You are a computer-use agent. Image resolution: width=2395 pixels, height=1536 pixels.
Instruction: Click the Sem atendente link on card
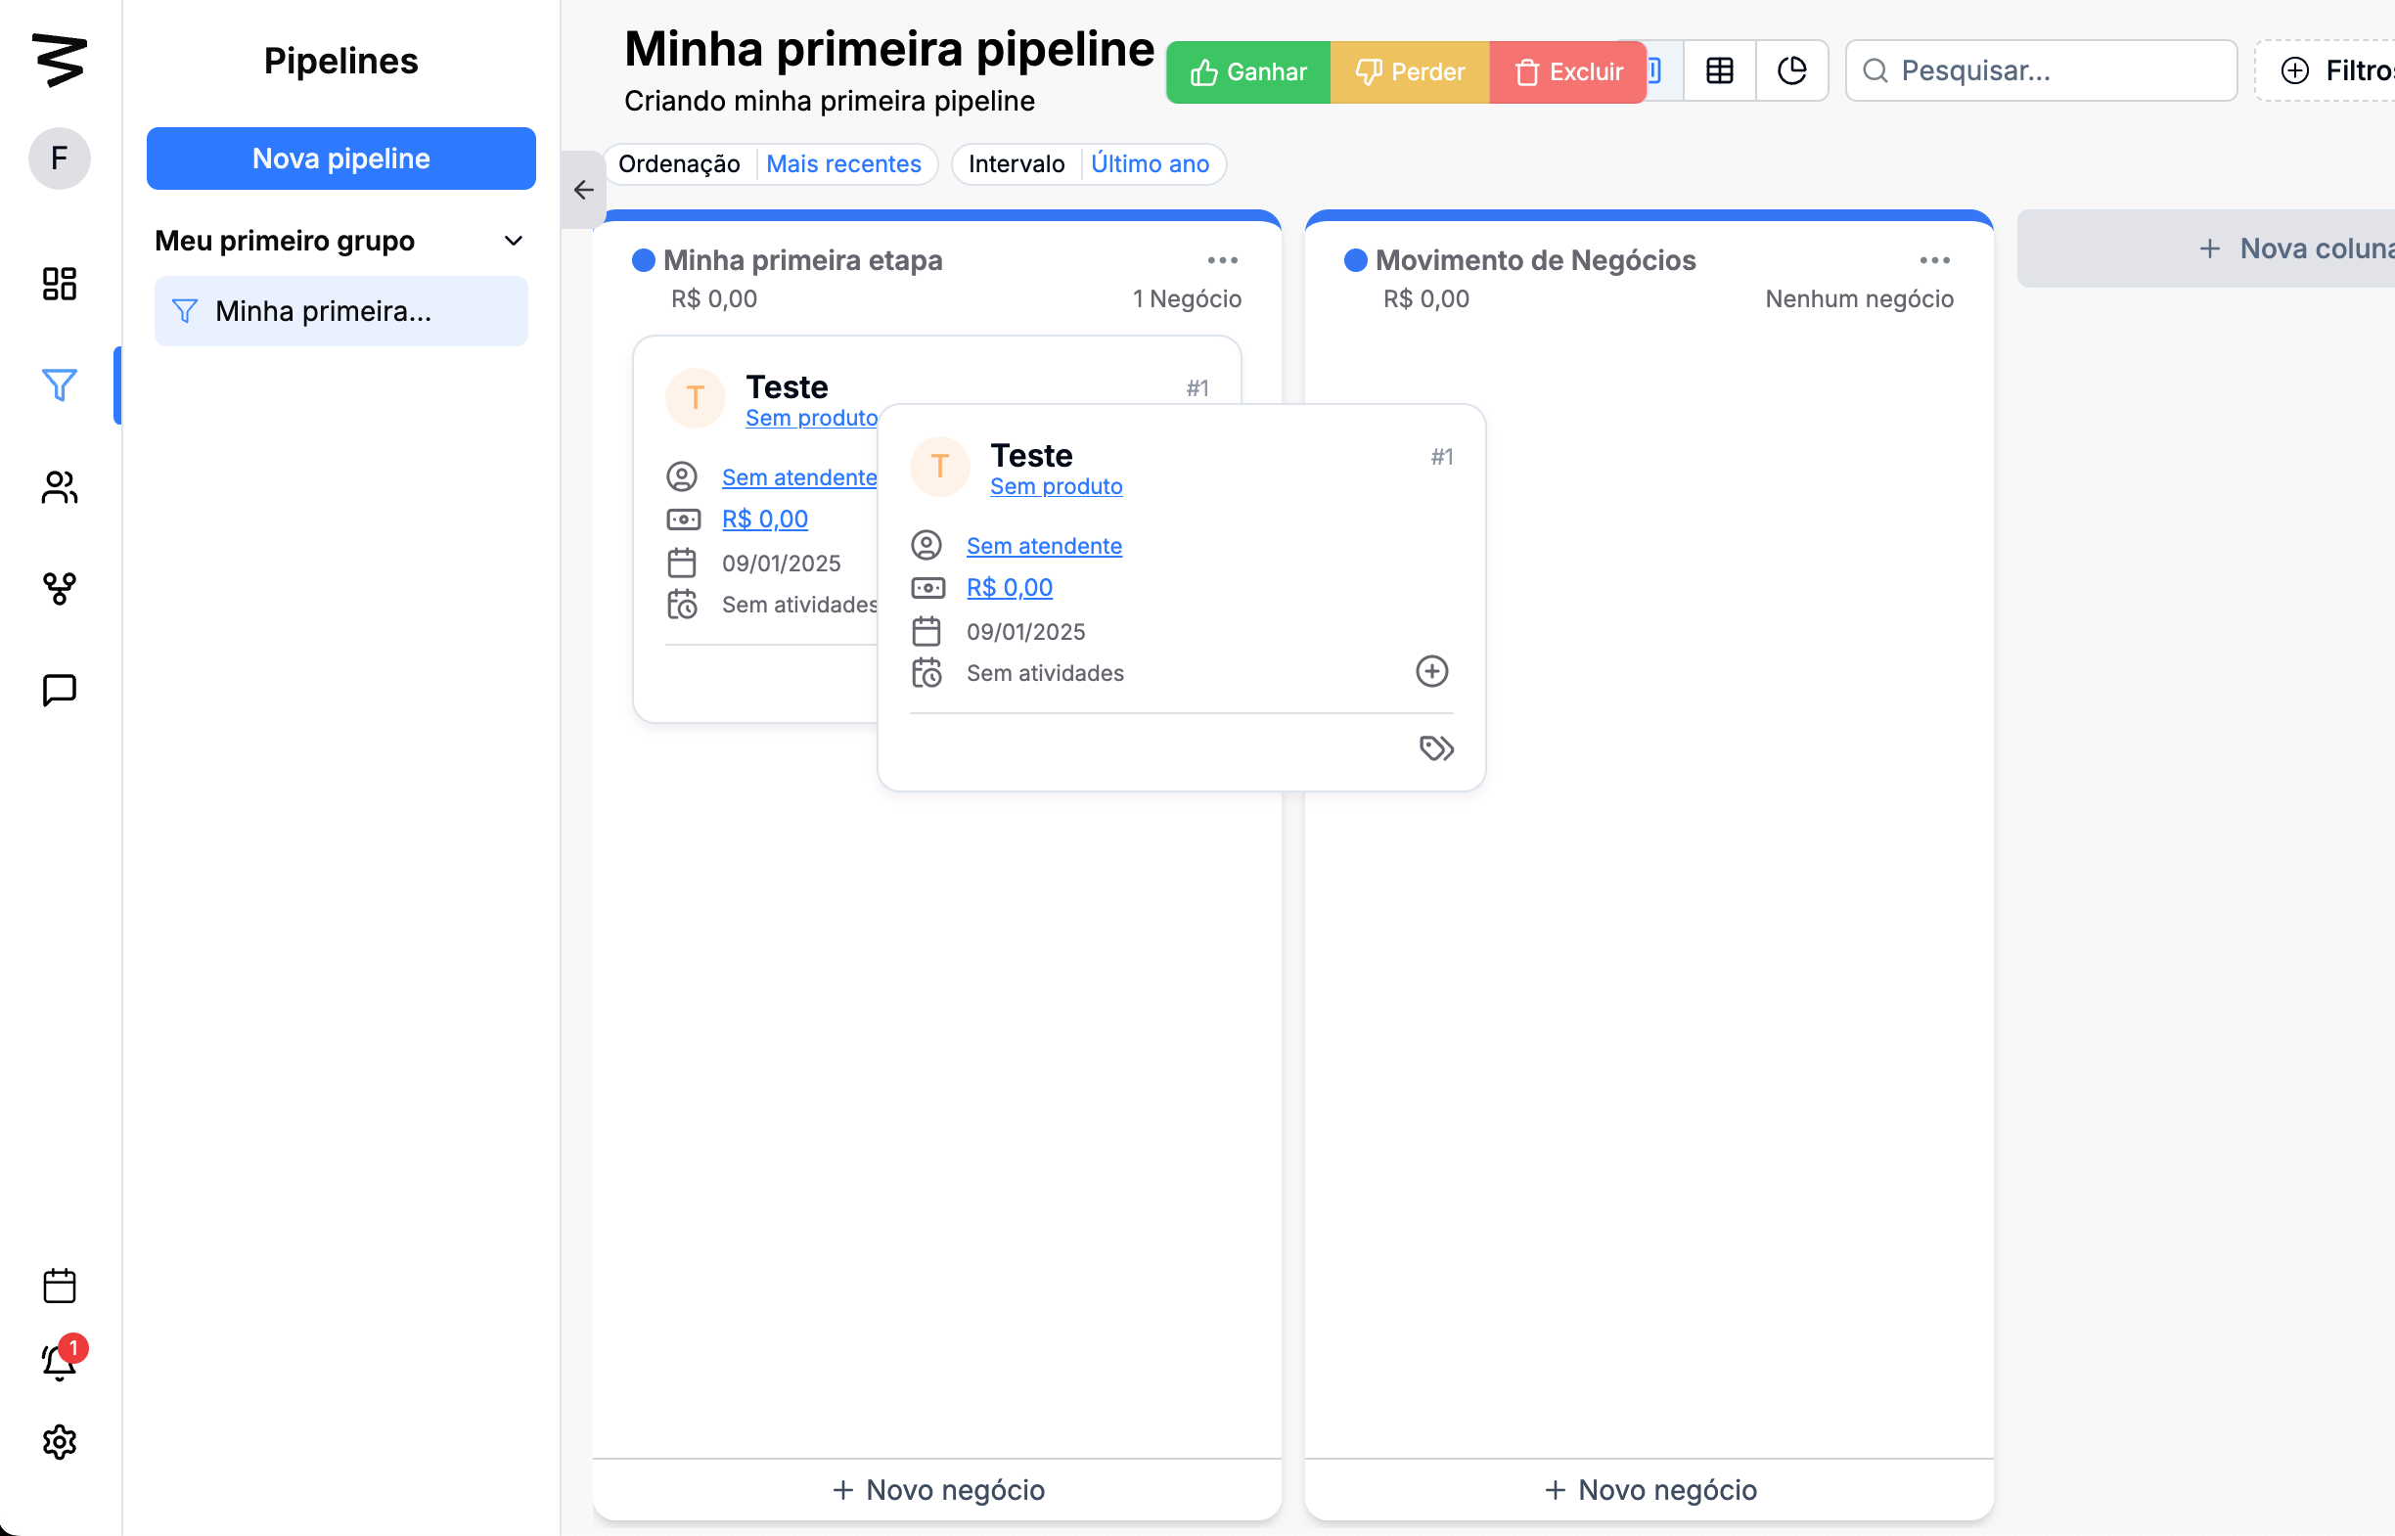point(1043,546)
